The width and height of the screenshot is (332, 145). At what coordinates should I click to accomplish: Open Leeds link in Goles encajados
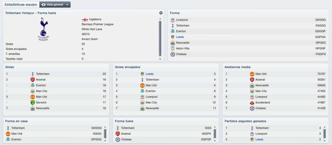(x=150, y=74)
